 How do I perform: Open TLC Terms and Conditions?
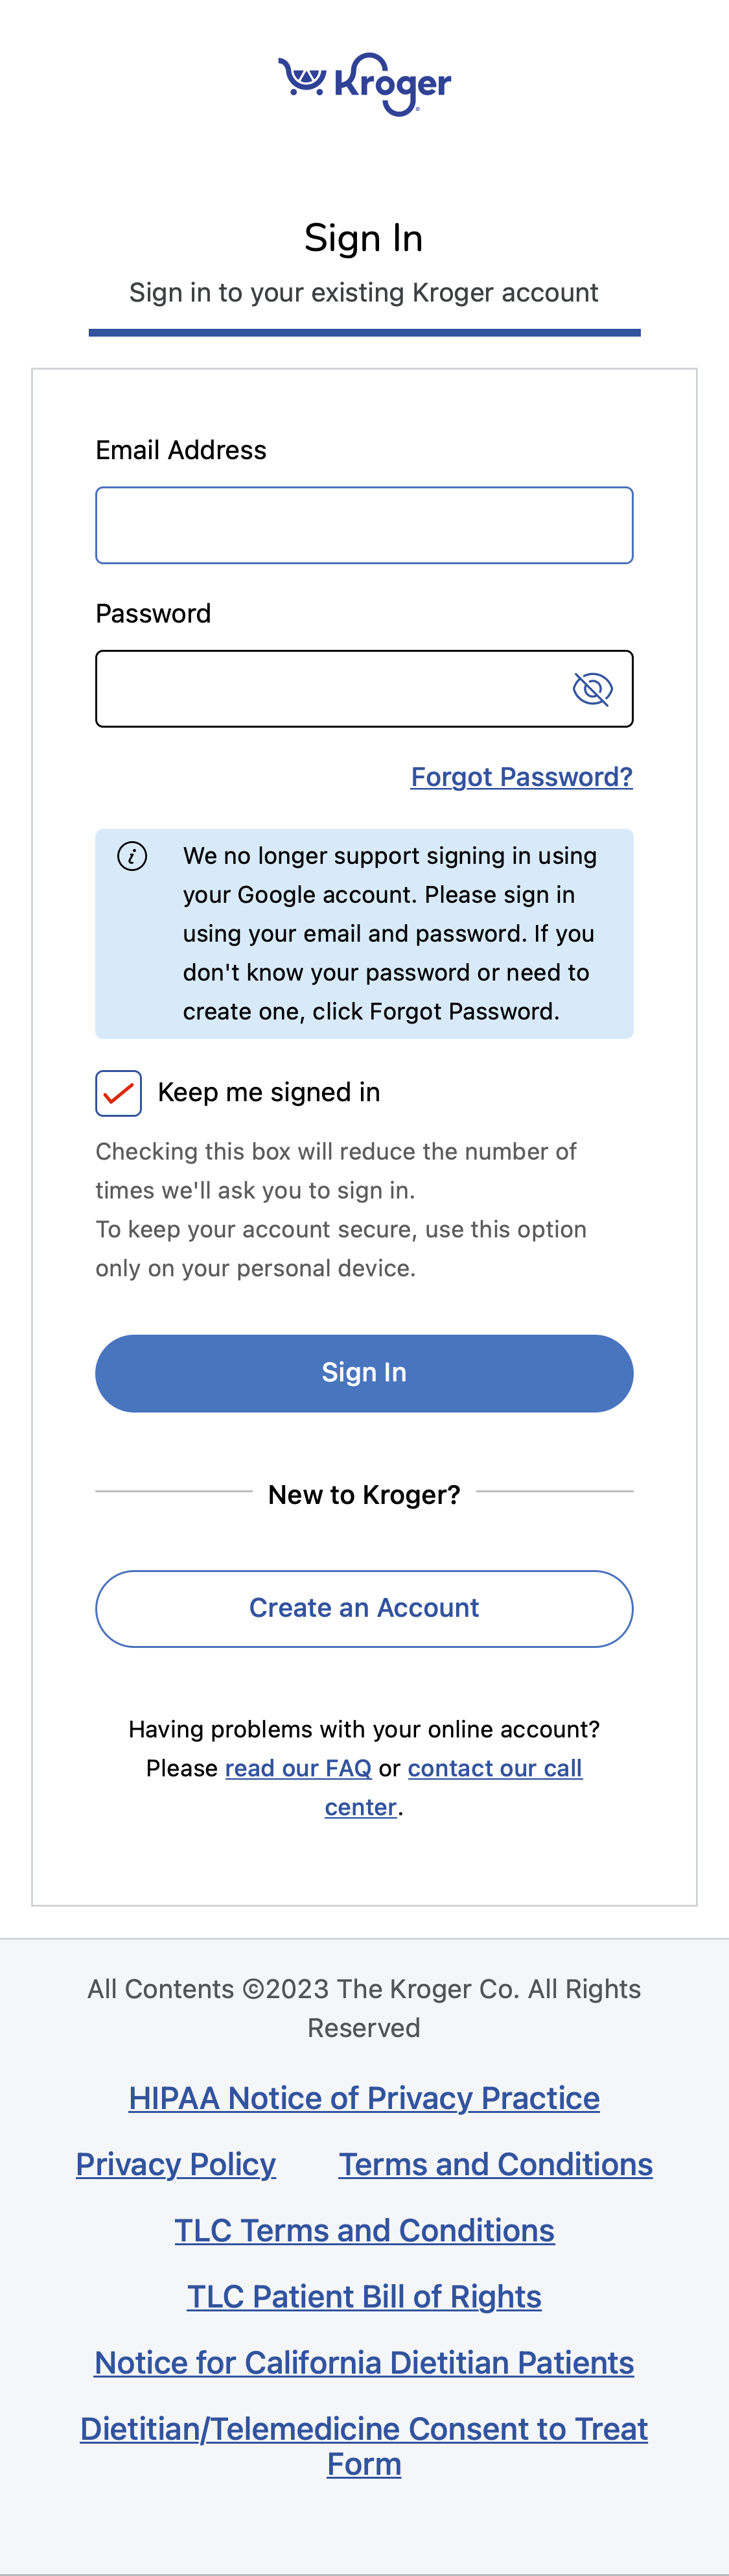pyautogui.click(x=364, y=2230)
